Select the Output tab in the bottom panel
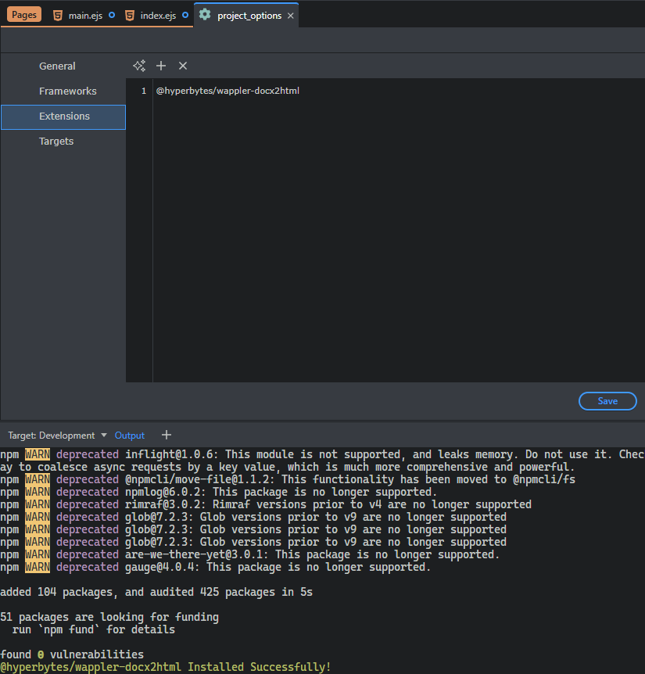Viewport: 645px width, 674px height. (130, 436)
